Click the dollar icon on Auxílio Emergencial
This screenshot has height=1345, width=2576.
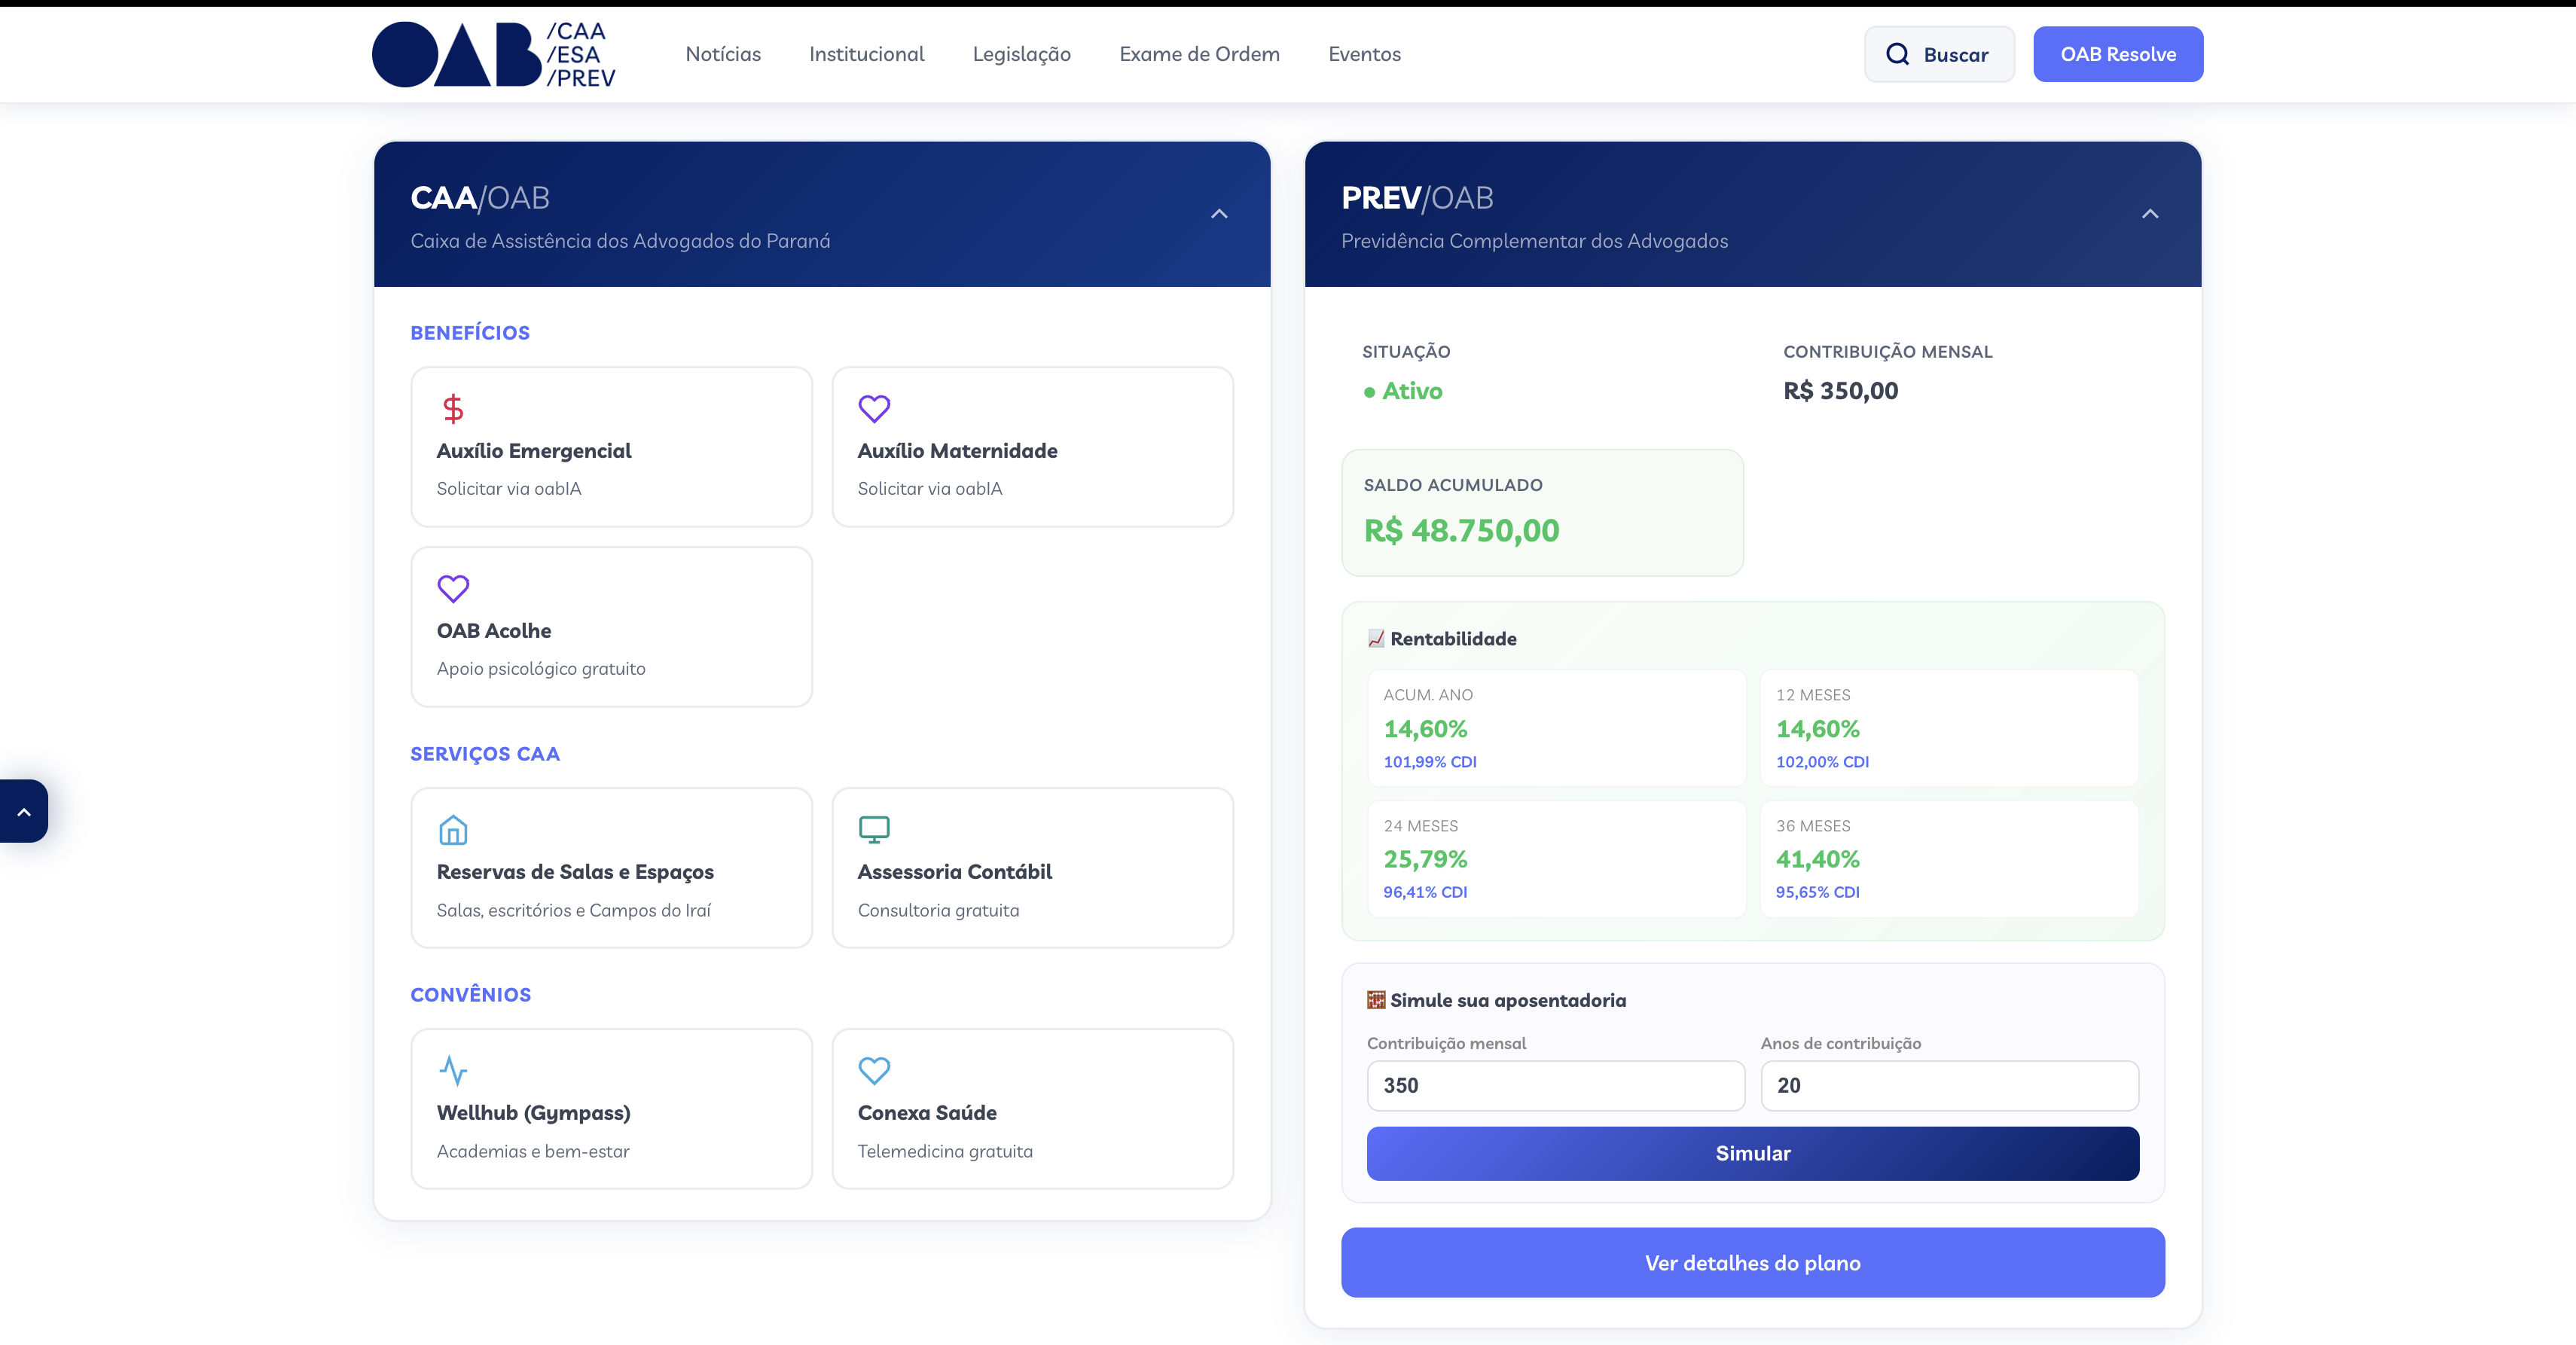click(453, 408)
